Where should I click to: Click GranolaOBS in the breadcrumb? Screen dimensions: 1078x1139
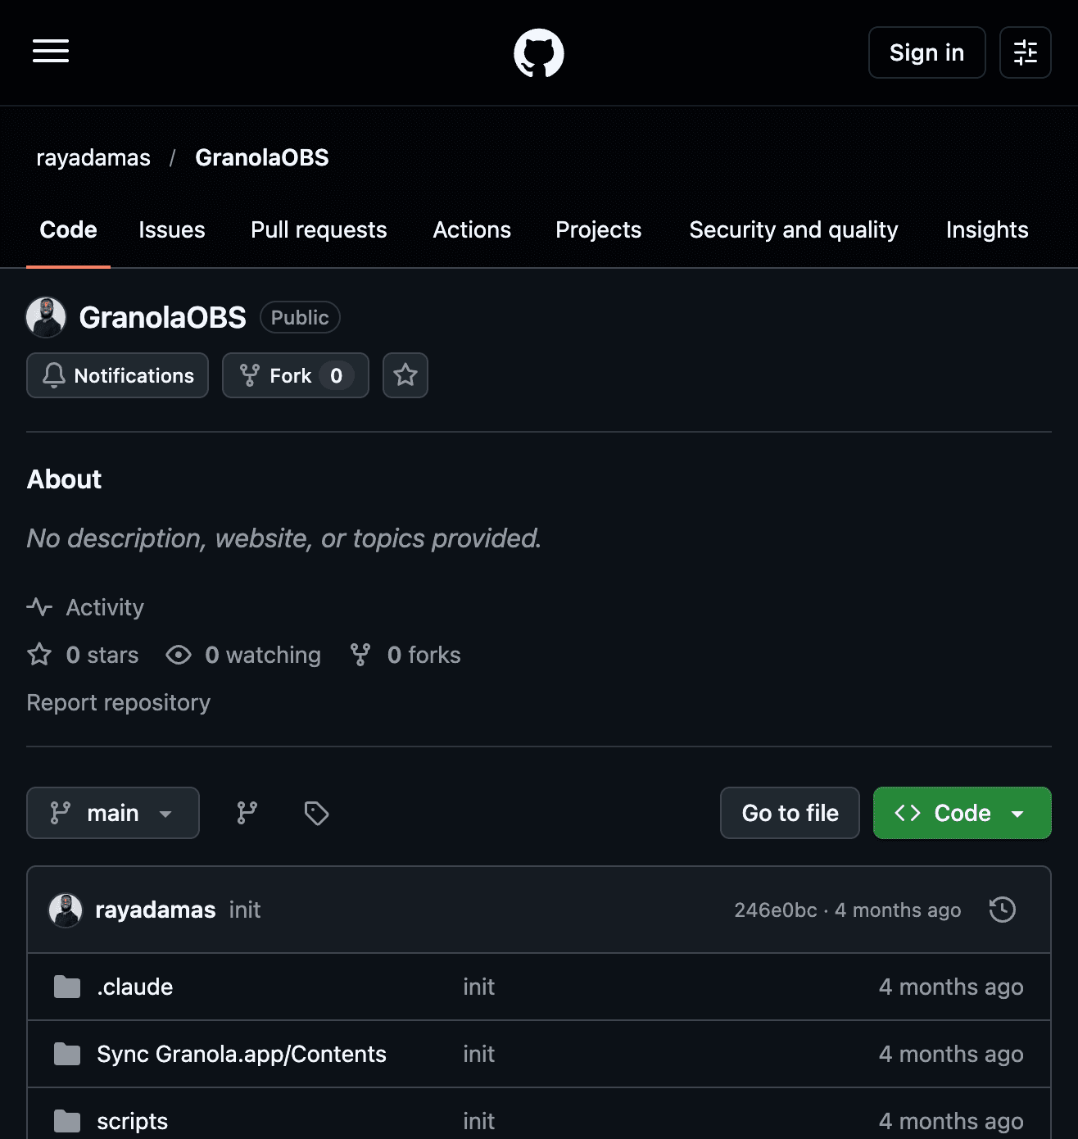262,157
